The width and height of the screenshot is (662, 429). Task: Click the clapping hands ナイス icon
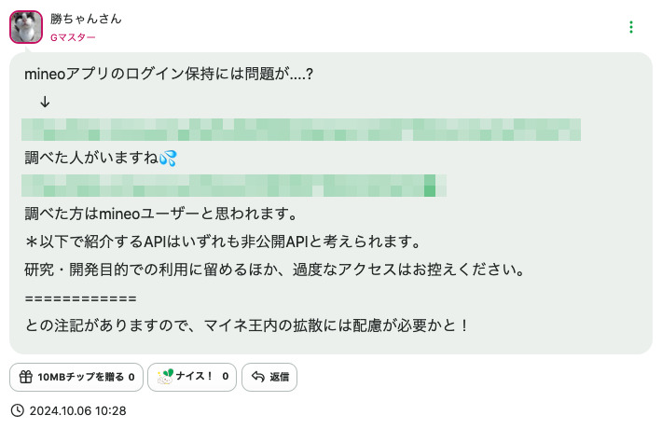click(x=164, y=377)
